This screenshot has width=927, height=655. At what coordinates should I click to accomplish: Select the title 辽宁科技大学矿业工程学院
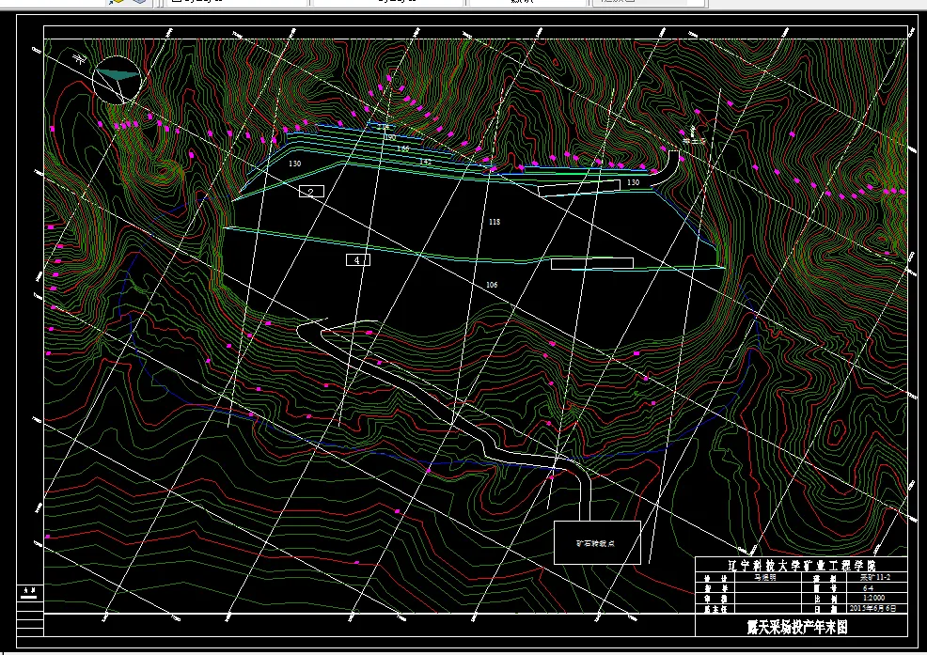(x=801, y=566)
